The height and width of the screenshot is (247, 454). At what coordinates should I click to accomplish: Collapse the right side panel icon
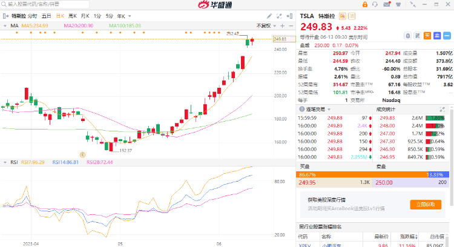[289, 16]
